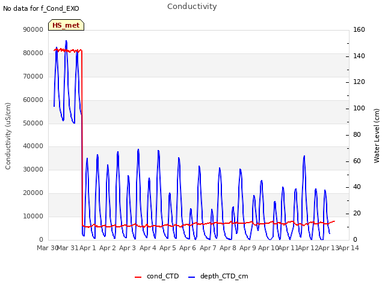
Task: Click the Apr 2 date label
Action: tap(108, 248)
